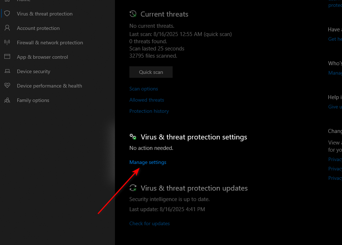Viewport: 342px width, 245px height.
Task: Click the Get help link on right
Action: (x=334, y=39)
